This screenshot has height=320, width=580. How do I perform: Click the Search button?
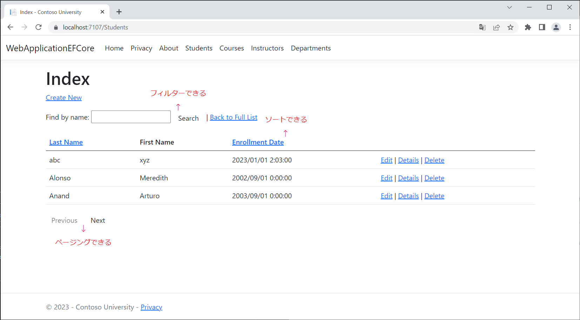tap(188, 118)
